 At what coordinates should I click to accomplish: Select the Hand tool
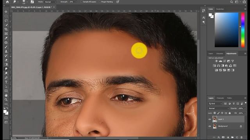tap(6, 95)
